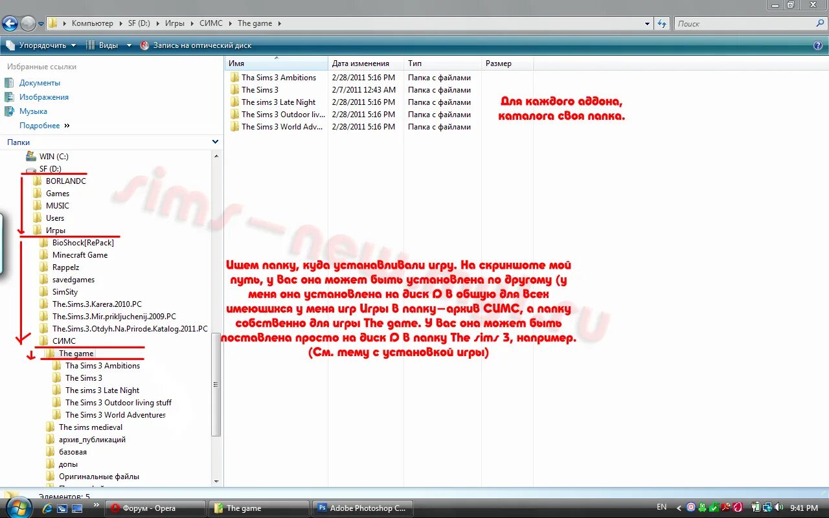
Task: Sort by the Тип column header
Action: tap(443, 63)
